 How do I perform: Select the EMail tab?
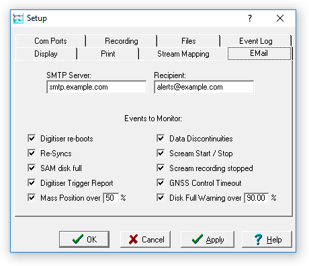[259, 53]
